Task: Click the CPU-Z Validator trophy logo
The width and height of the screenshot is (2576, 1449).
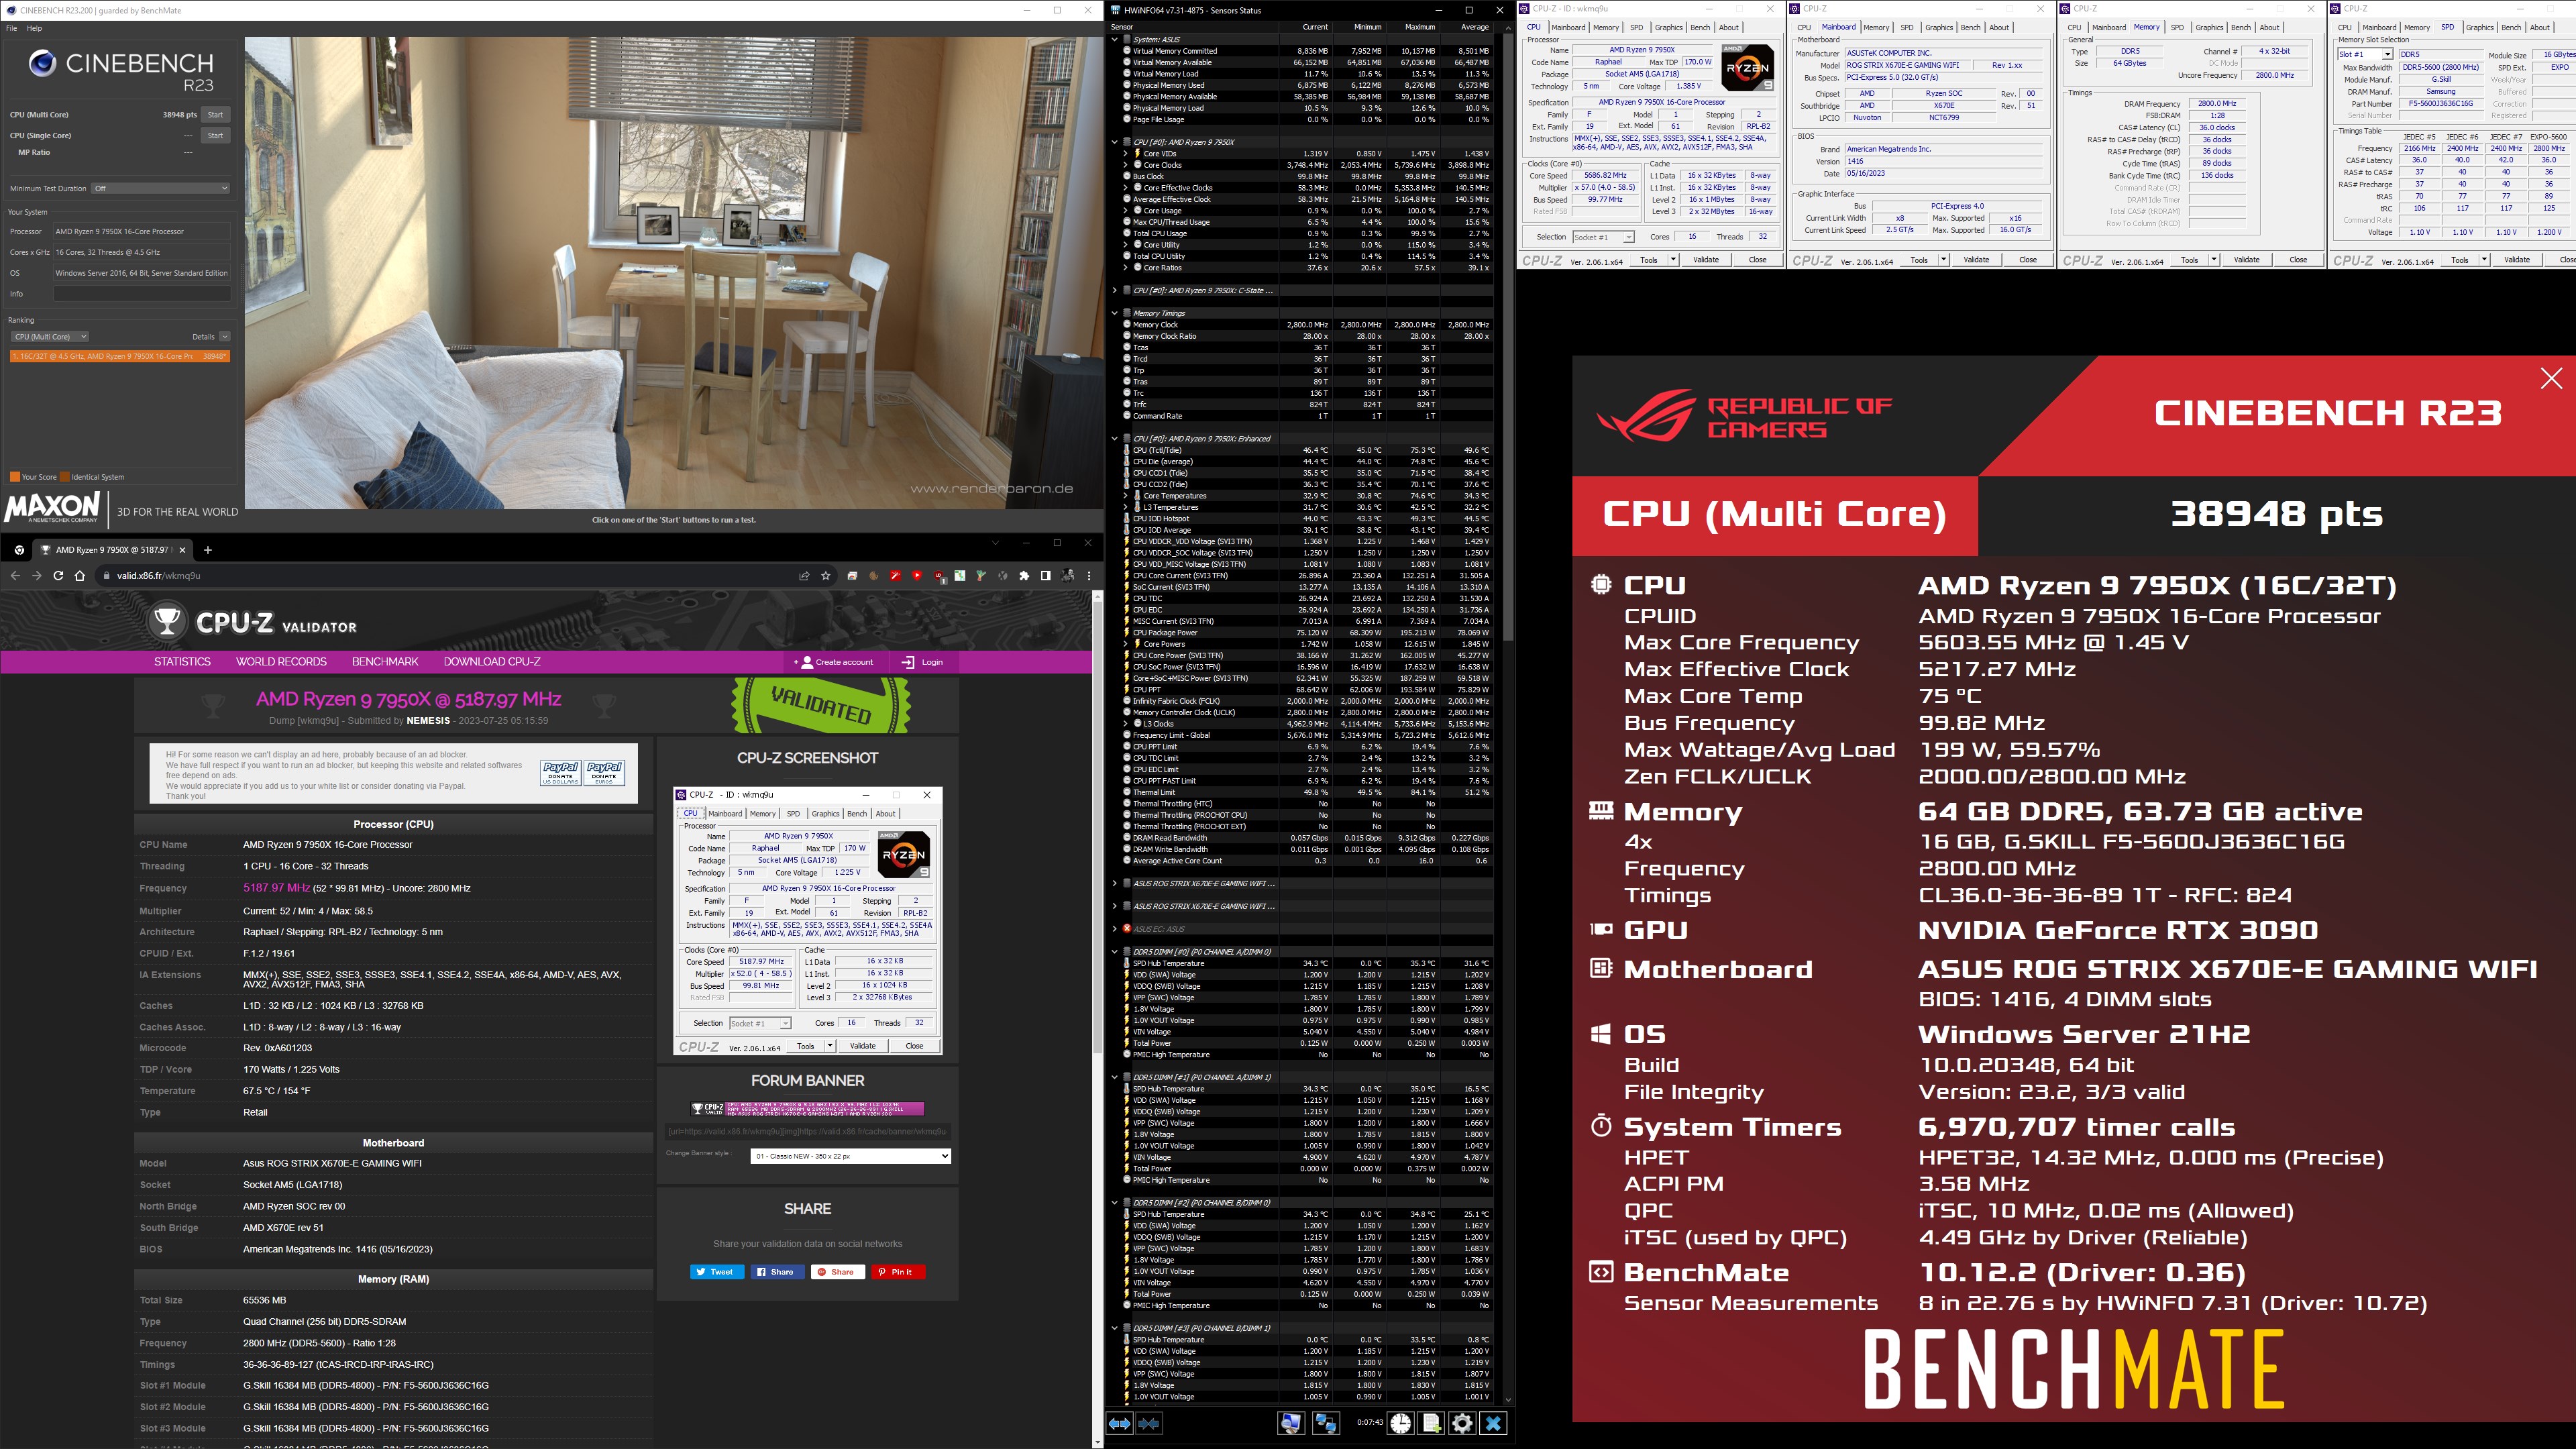Action: (x=167, y=622)
